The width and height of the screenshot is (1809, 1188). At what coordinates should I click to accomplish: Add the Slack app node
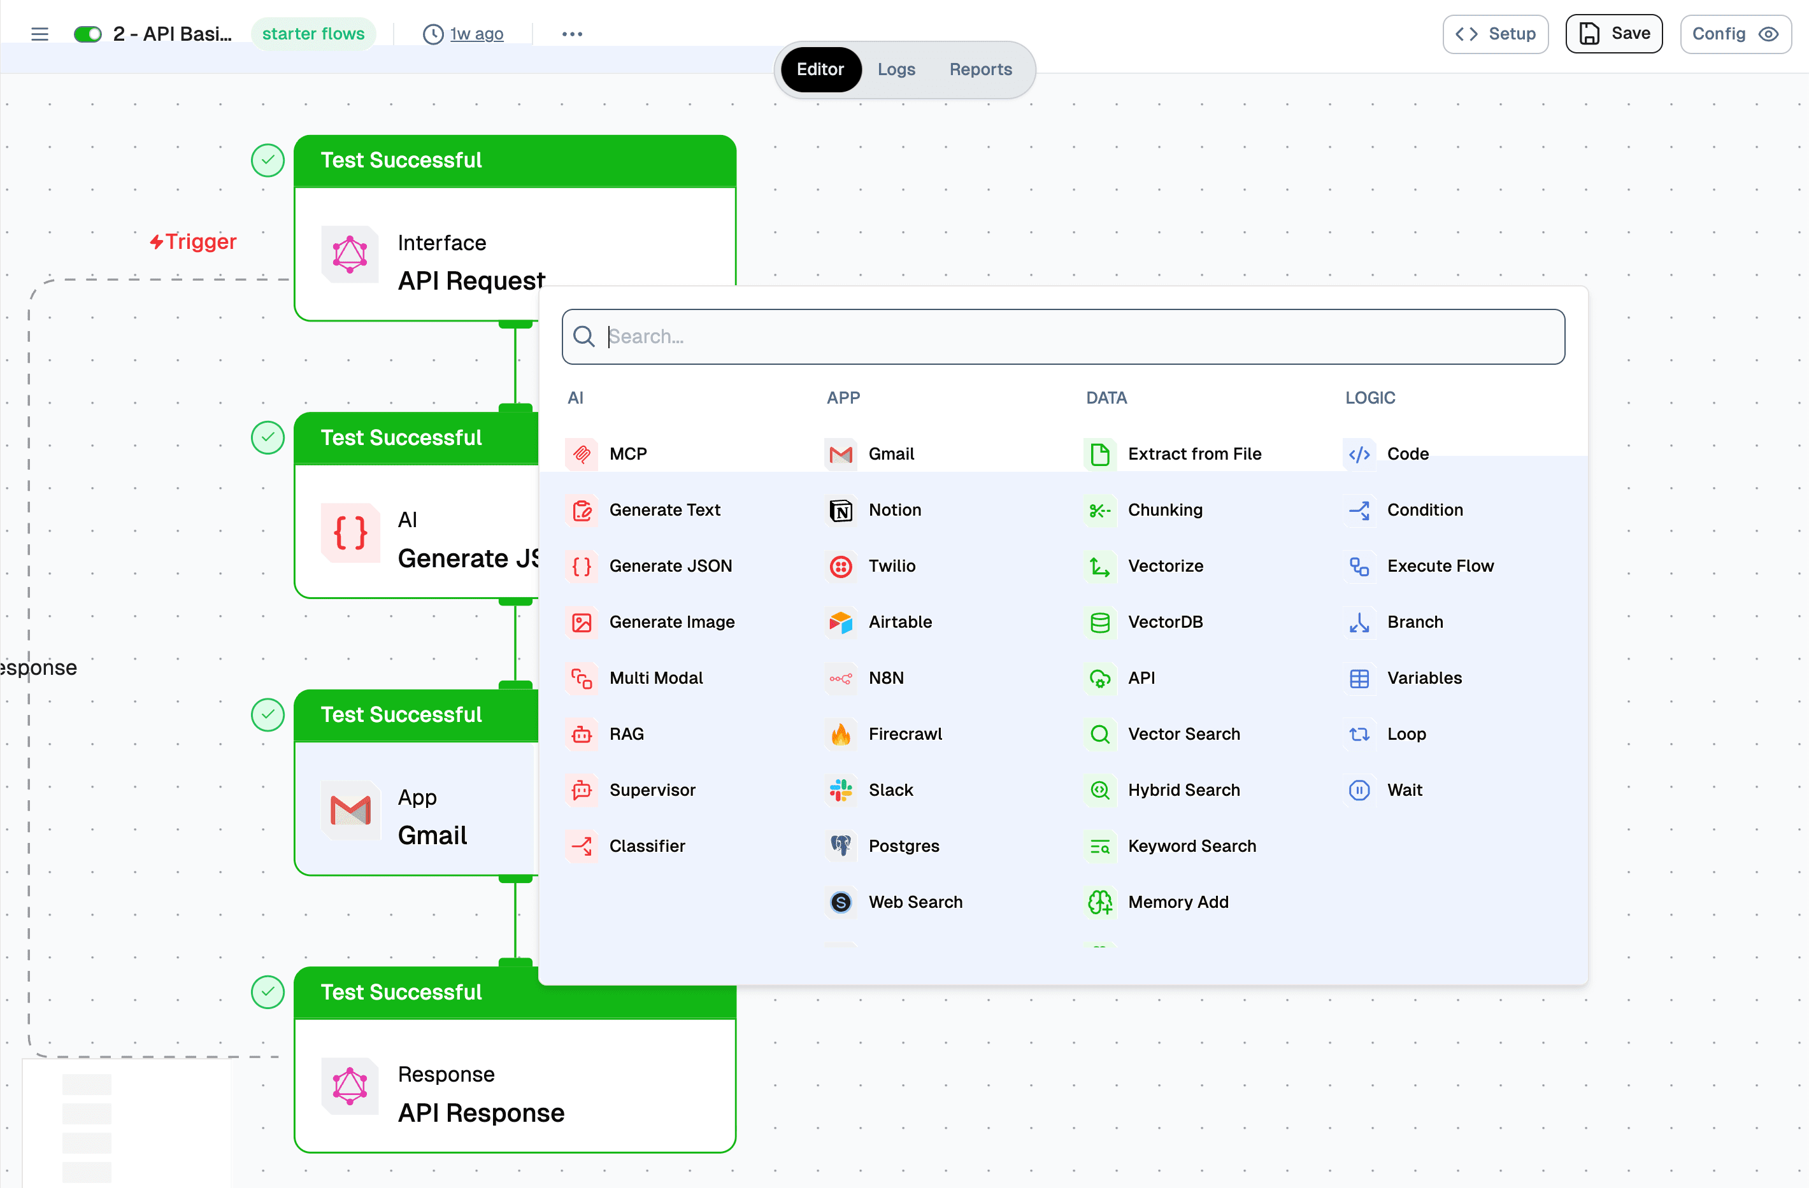(890, 790)
